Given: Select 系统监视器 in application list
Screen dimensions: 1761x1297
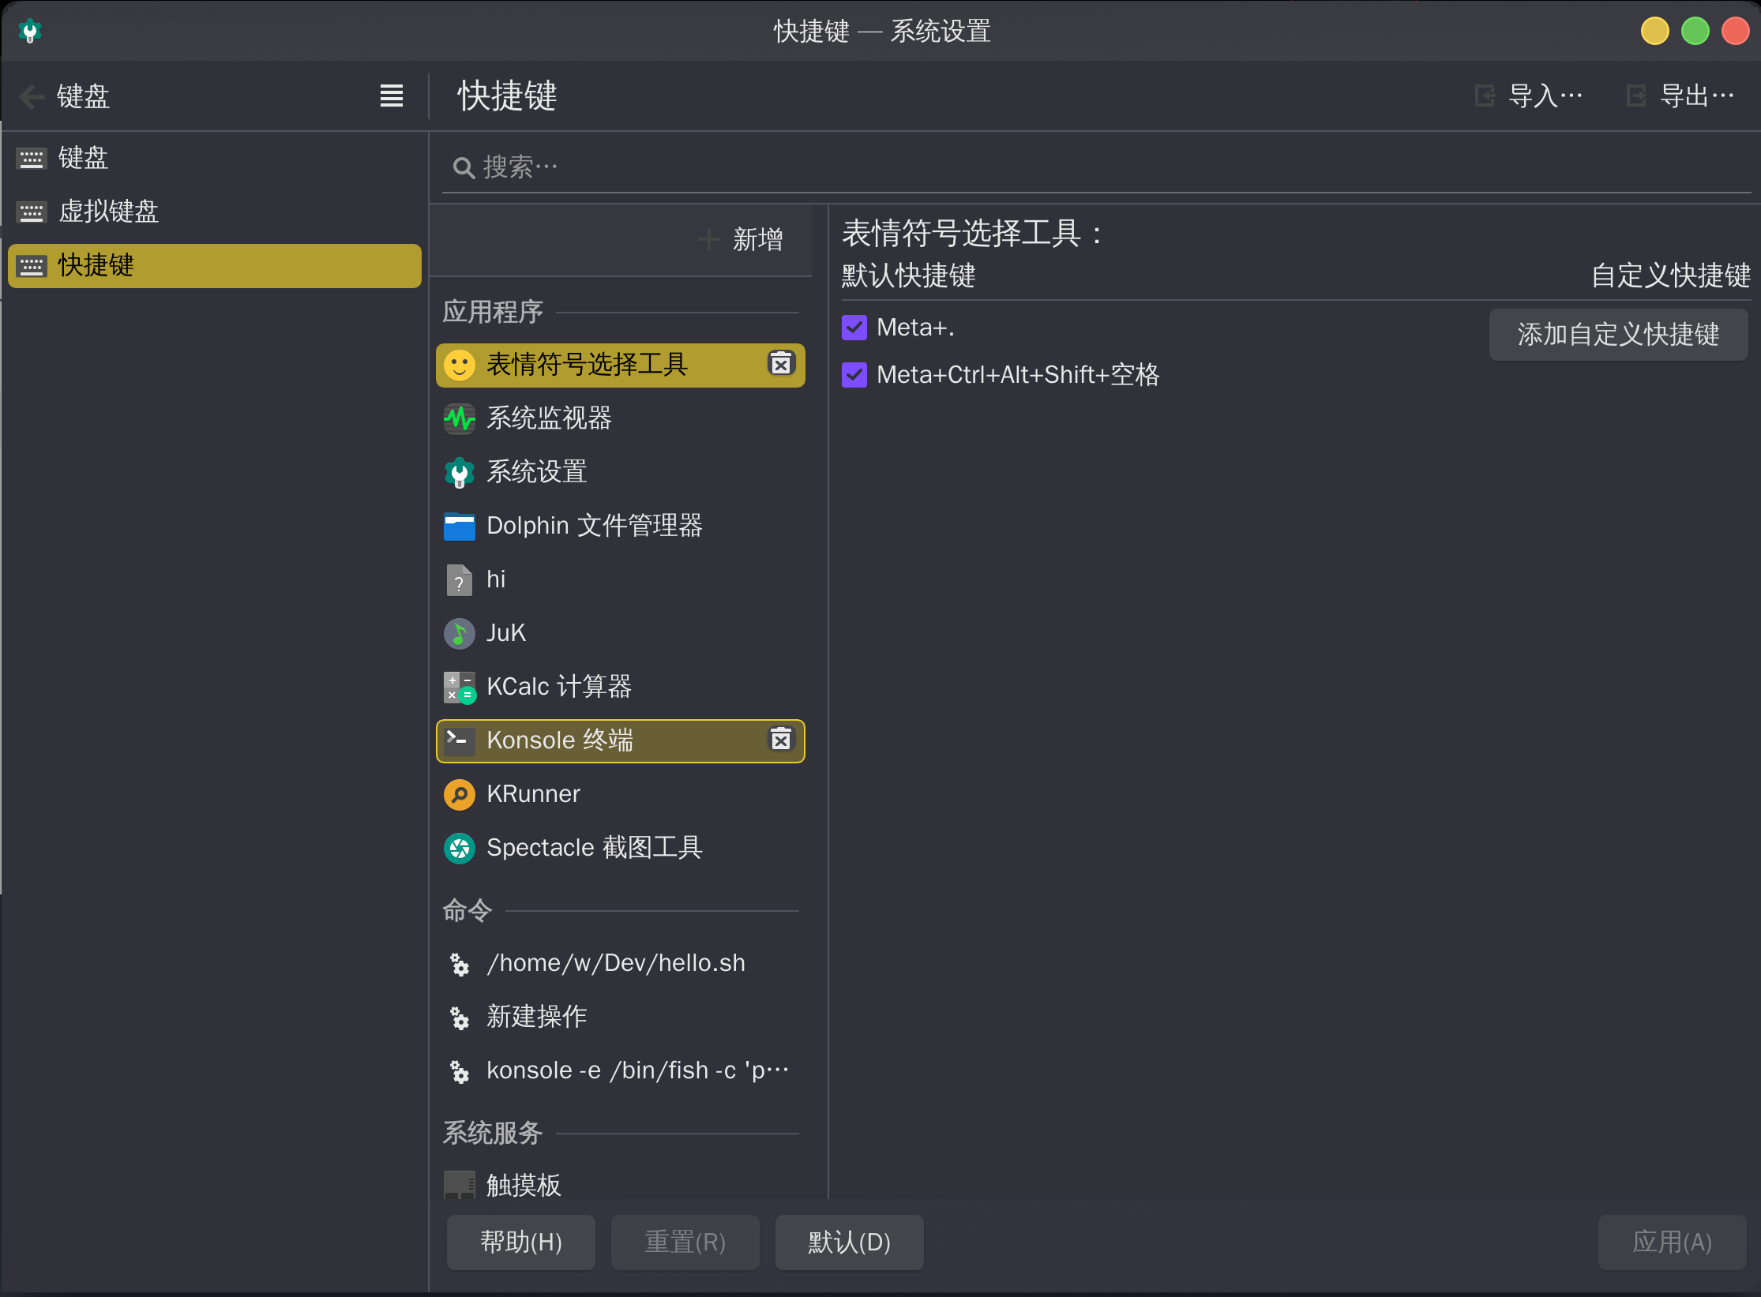Looking at the screenshot, I should click(621, 418).
